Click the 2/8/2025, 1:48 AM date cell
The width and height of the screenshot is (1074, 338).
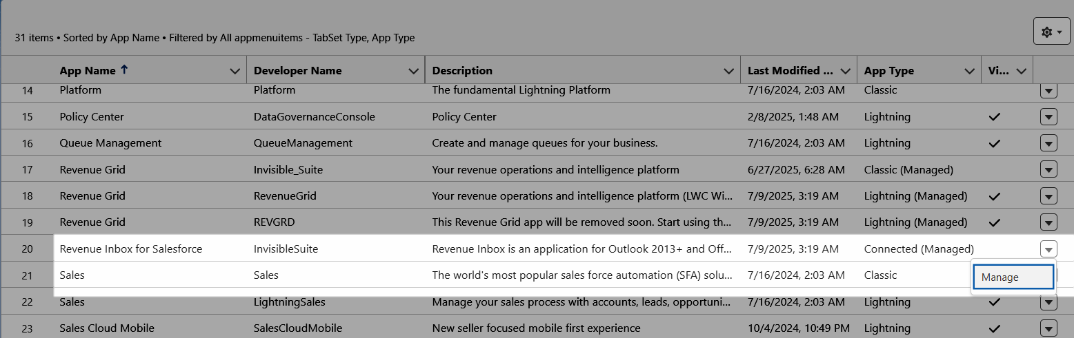point(793,117)
